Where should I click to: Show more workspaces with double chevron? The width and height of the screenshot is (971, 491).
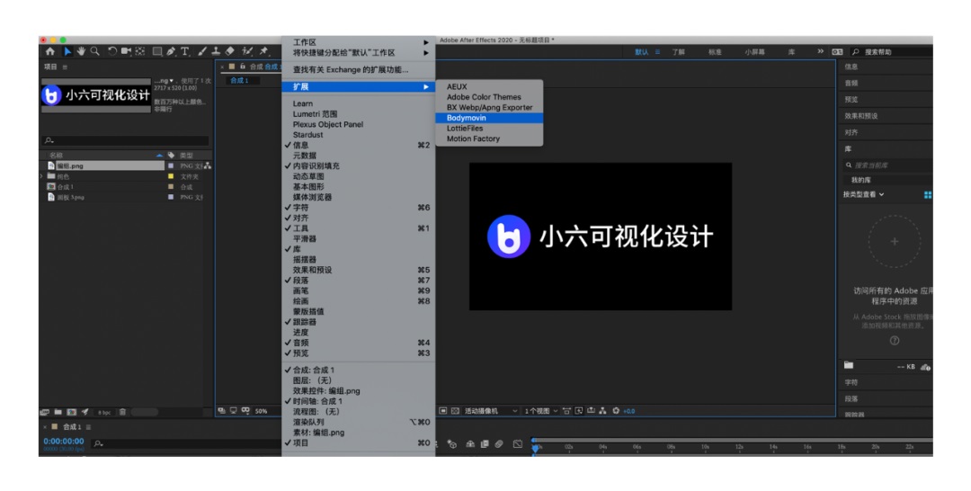821,51
